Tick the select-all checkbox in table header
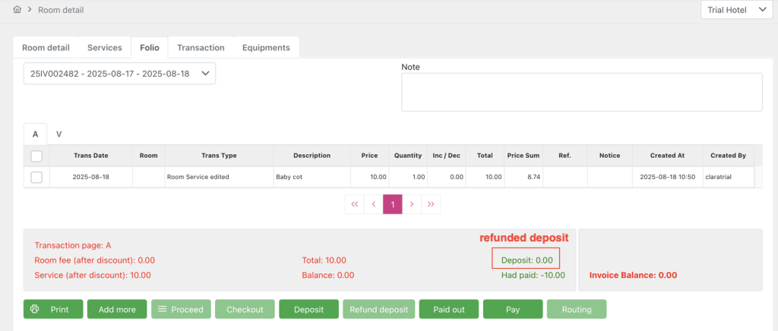 click(36, 156)
